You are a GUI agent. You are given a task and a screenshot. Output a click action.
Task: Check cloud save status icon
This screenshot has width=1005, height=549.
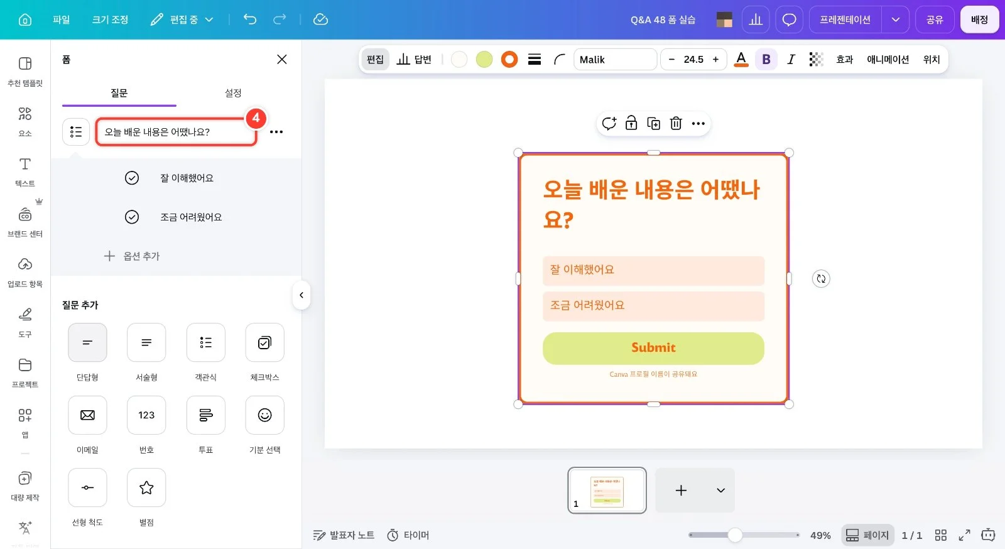(x=320, y=19)
